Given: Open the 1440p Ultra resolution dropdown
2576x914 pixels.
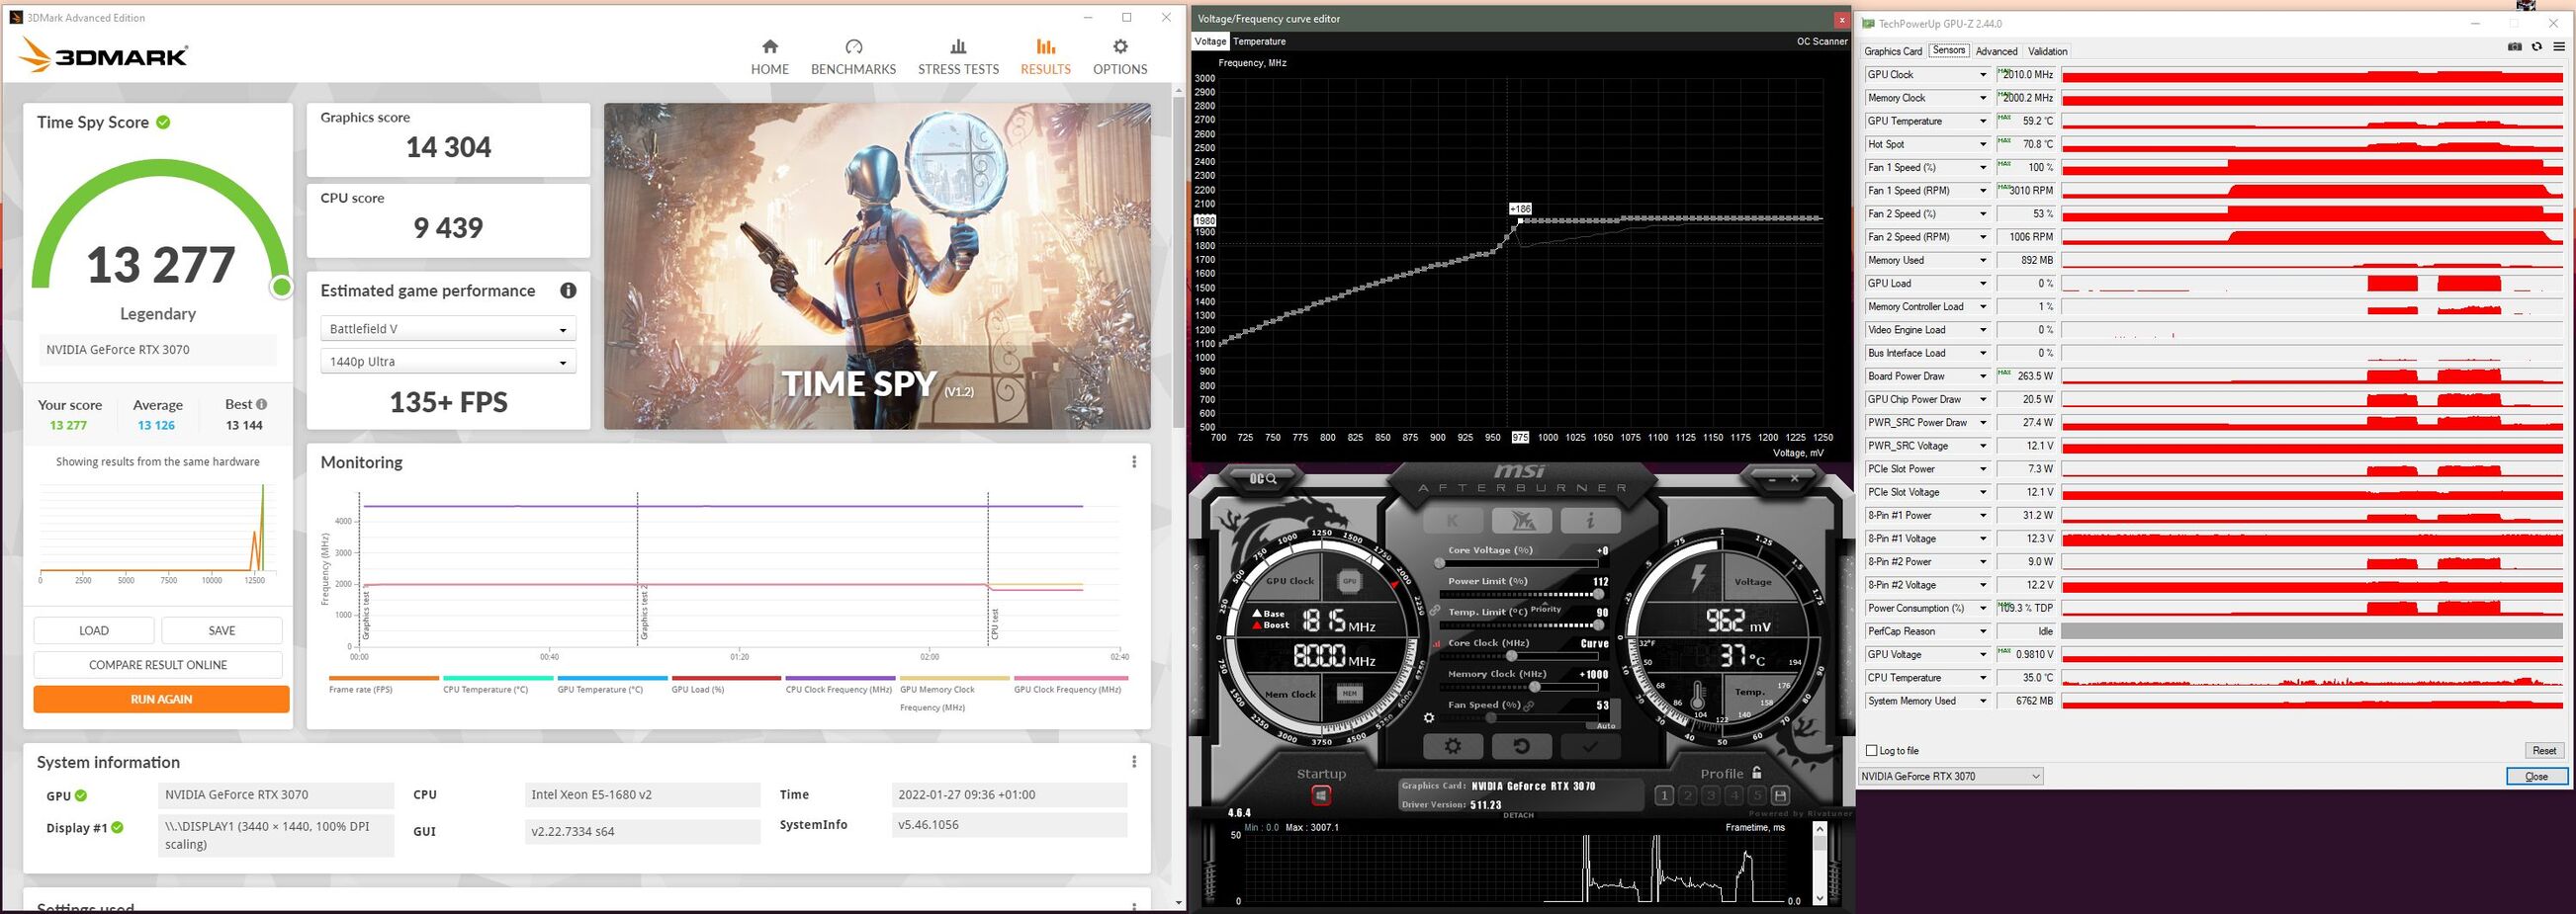Looking at the screenshot, I should [447, 362].
